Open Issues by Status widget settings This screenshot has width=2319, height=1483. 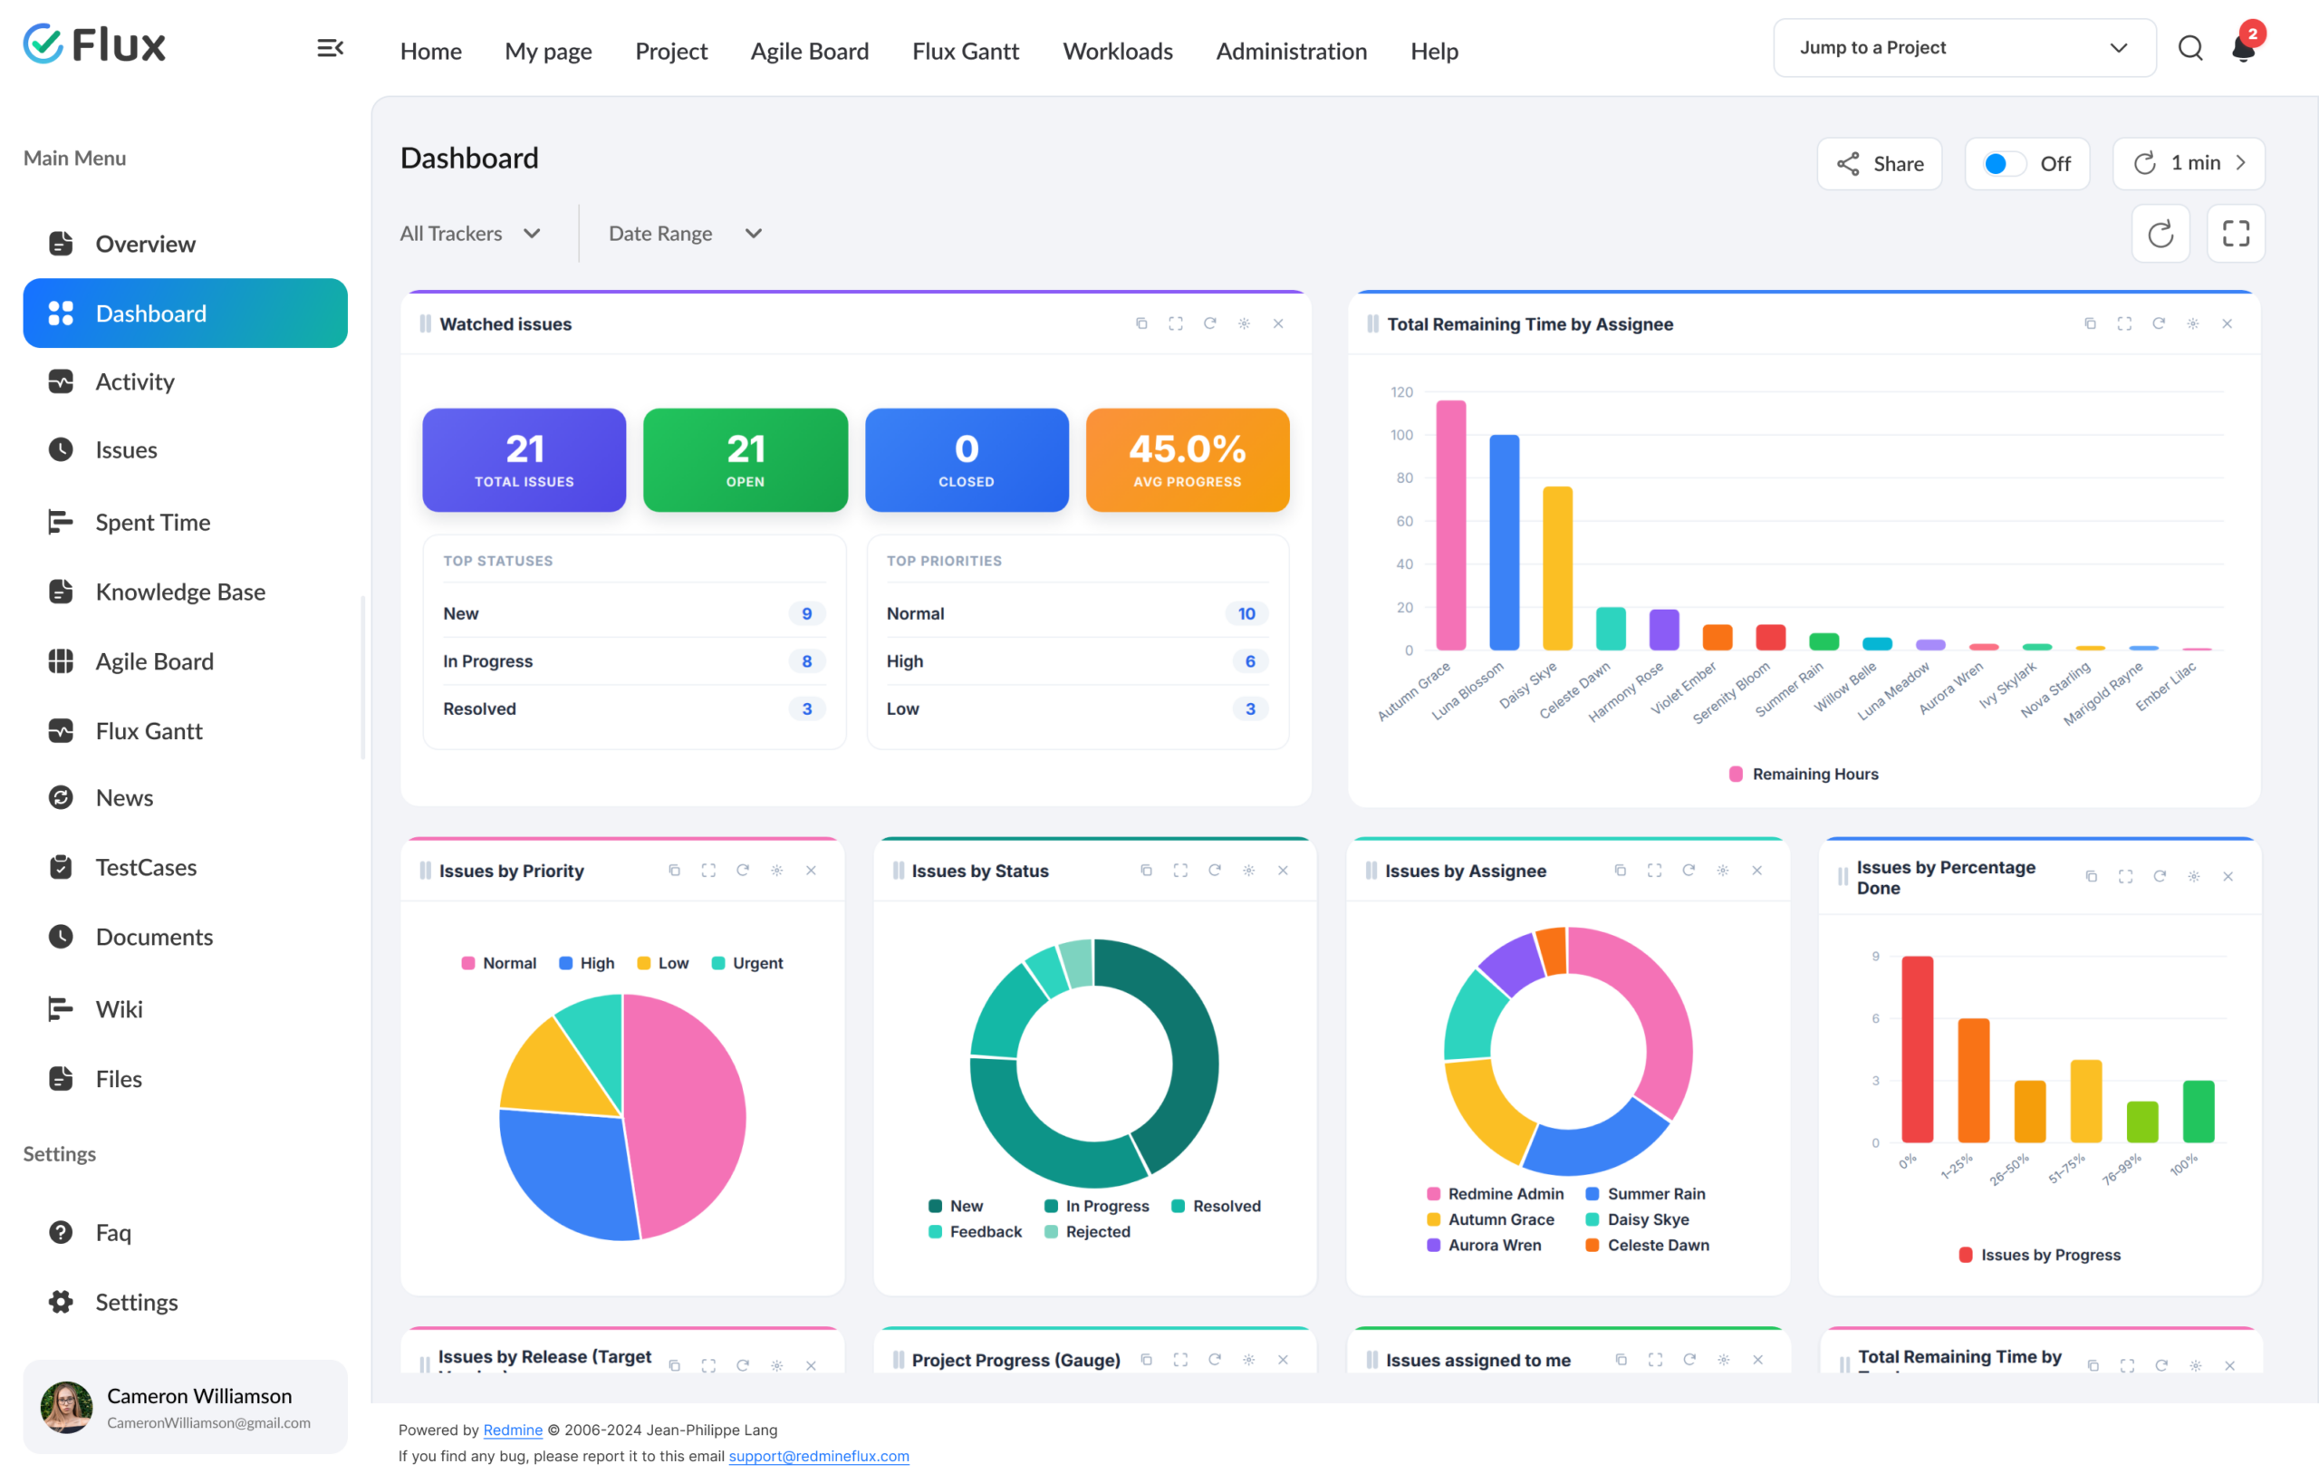[1248, 871]
